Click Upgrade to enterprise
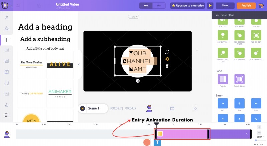Screen dimensions: 267x146 point(188,6)
